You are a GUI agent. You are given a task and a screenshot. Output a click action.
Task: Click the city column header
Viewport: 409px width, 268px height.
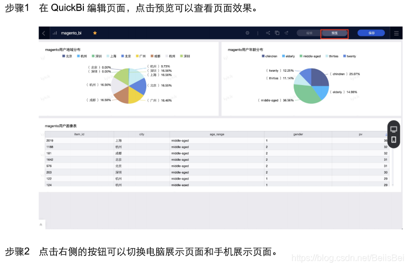coord(142,134)
